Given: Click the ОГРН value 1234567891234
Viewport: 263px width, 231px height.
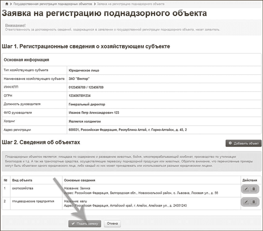Looking at the screenshot, I should (x=80, y=96).
